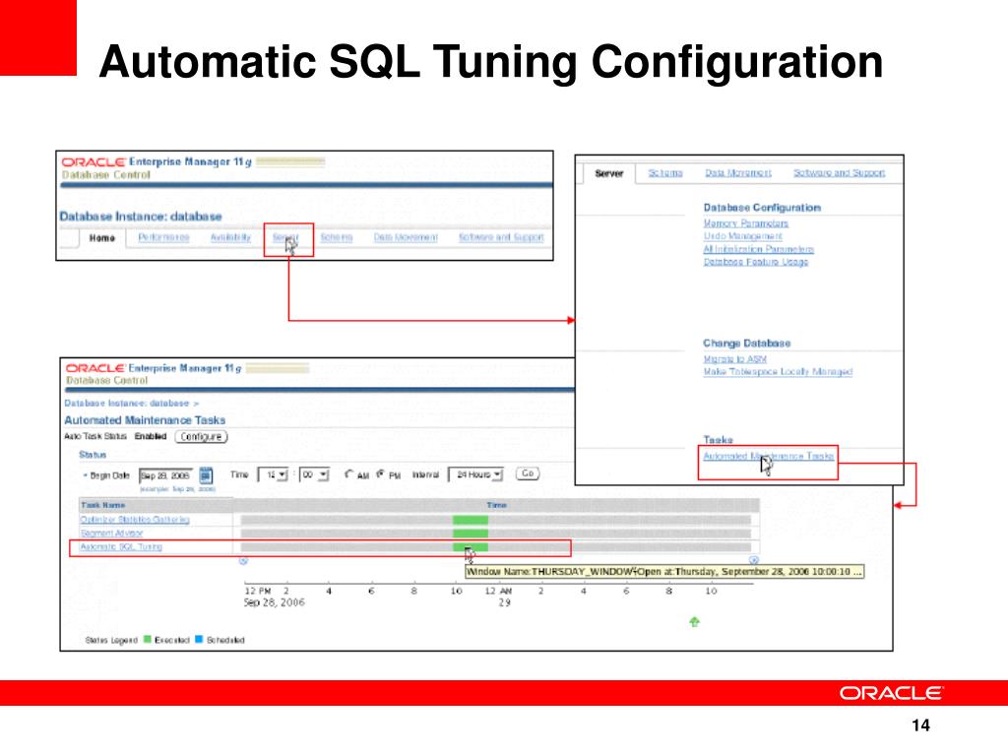Image resolution: width=1008 pixels, height=756 pixels.
Task: Open Automated Maintenance Tasks link
Action: pos(768,456)
